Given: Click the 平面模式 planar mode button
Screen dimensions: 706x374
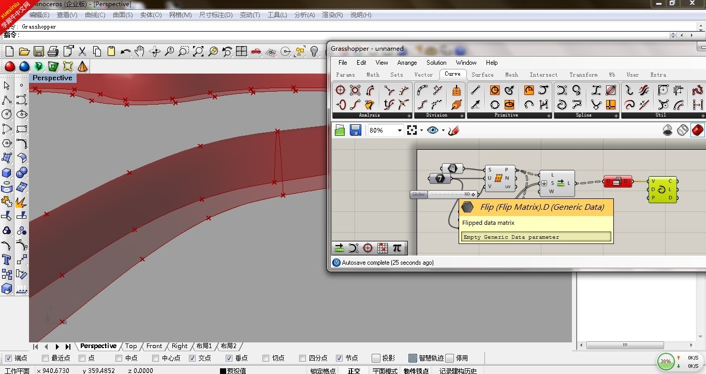Looking at the screenshot, I should (385, 370).
